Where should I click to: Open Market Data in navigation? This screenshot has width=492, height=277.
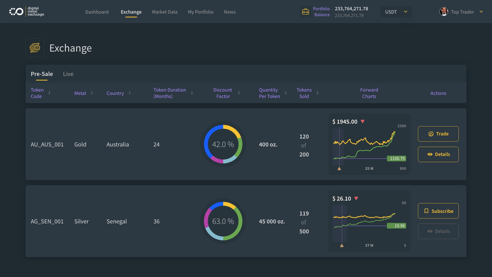[165, 12]
